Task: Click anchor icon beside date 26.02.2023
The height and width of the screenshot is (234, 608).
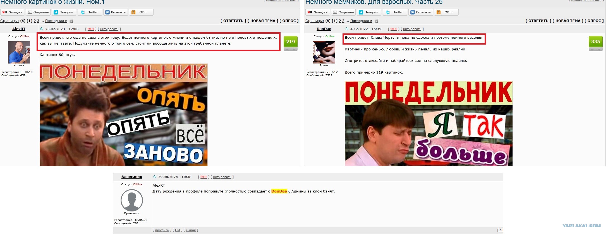Action: 42,29
